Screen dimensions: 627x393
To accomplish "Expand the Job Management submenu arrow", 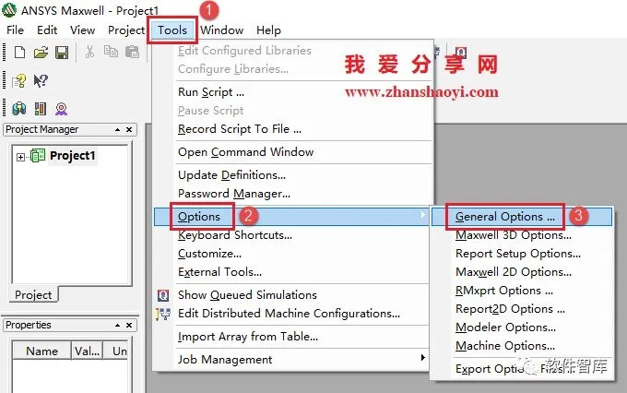I will 422,357.
